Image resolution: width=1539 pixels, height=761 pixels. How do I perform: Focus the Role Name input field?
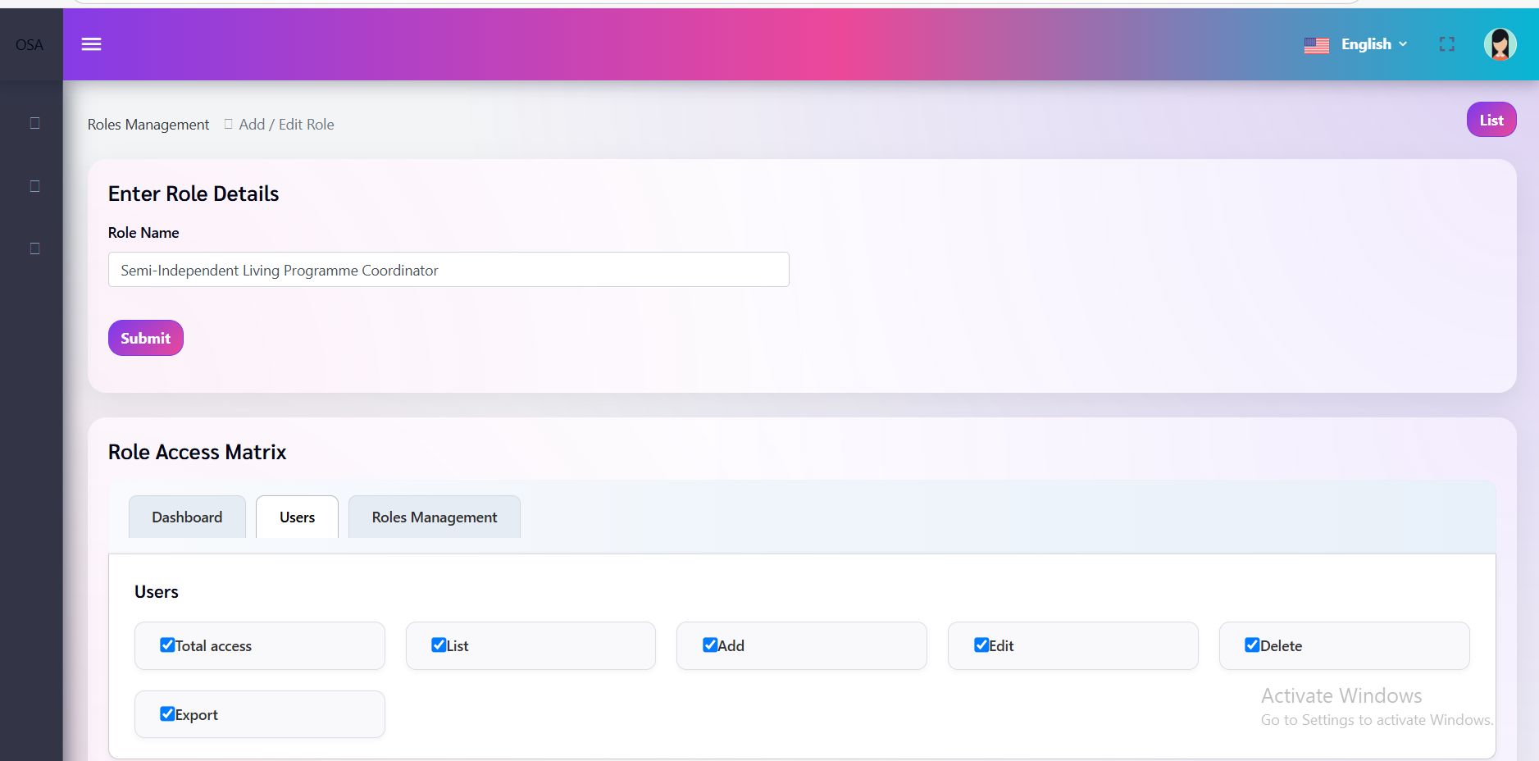(448, 270)
